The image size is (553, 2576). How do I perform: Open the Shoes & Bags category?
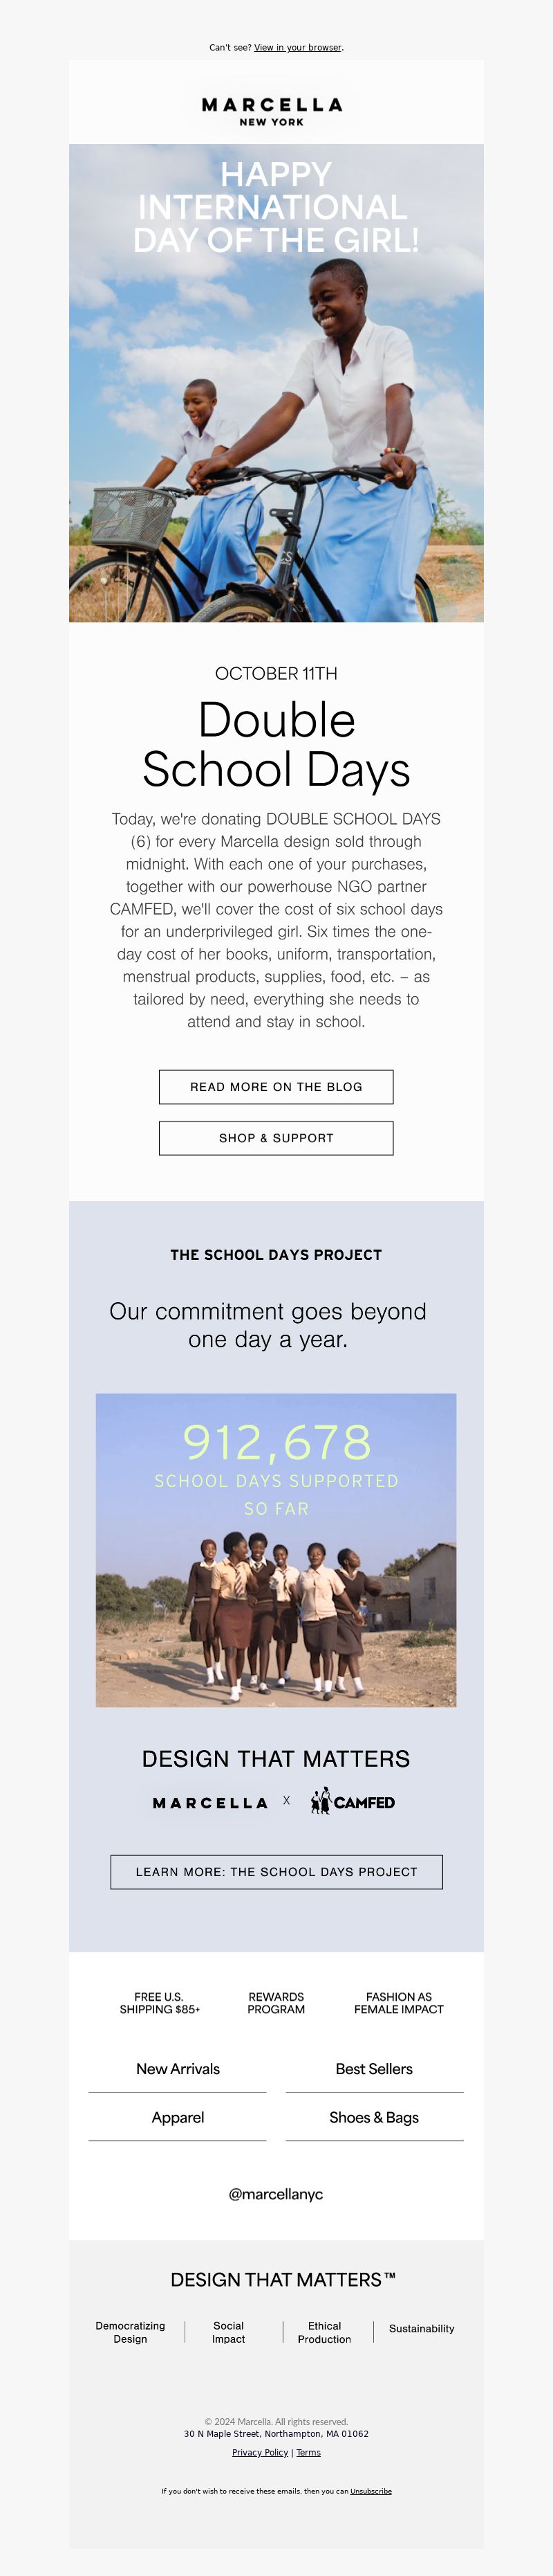375,2118
